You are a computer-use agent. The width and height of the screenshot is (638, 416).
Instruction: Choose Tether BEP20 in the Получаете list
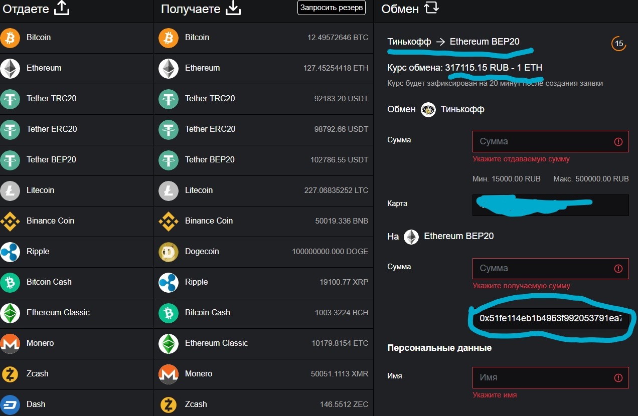tap(263, 160)
